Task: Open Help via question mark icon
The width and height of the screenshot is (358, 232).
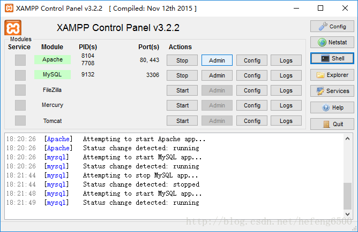Action: point(332,107)
